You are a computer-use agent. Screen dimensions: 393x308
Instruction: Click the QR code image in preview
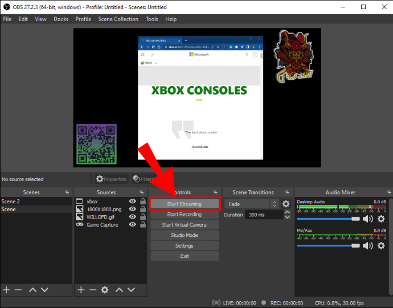pyautogui.click(x=96, y=144)
